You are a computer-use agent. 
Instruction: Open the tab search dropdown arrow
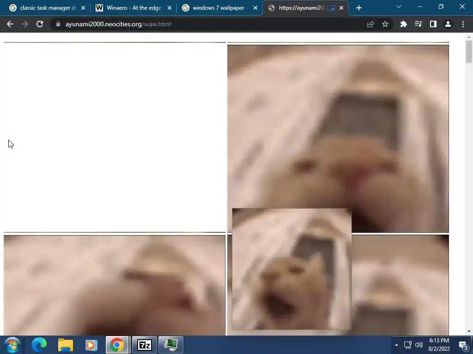[399, 6]
